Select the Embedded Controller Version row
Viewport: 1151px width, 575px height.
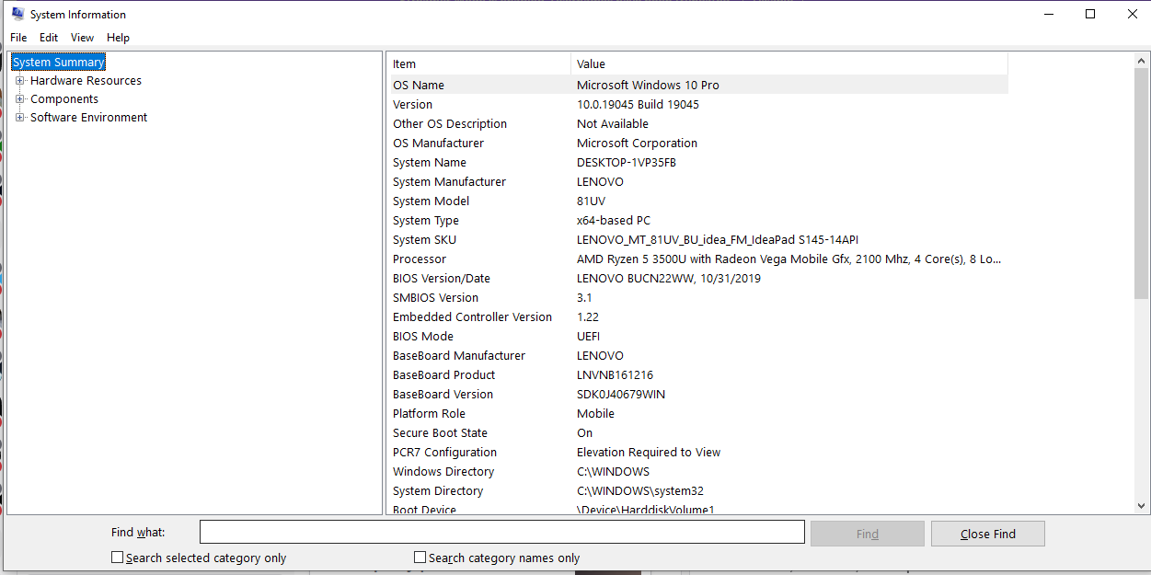pyautogui.click(x=697, y=316)
